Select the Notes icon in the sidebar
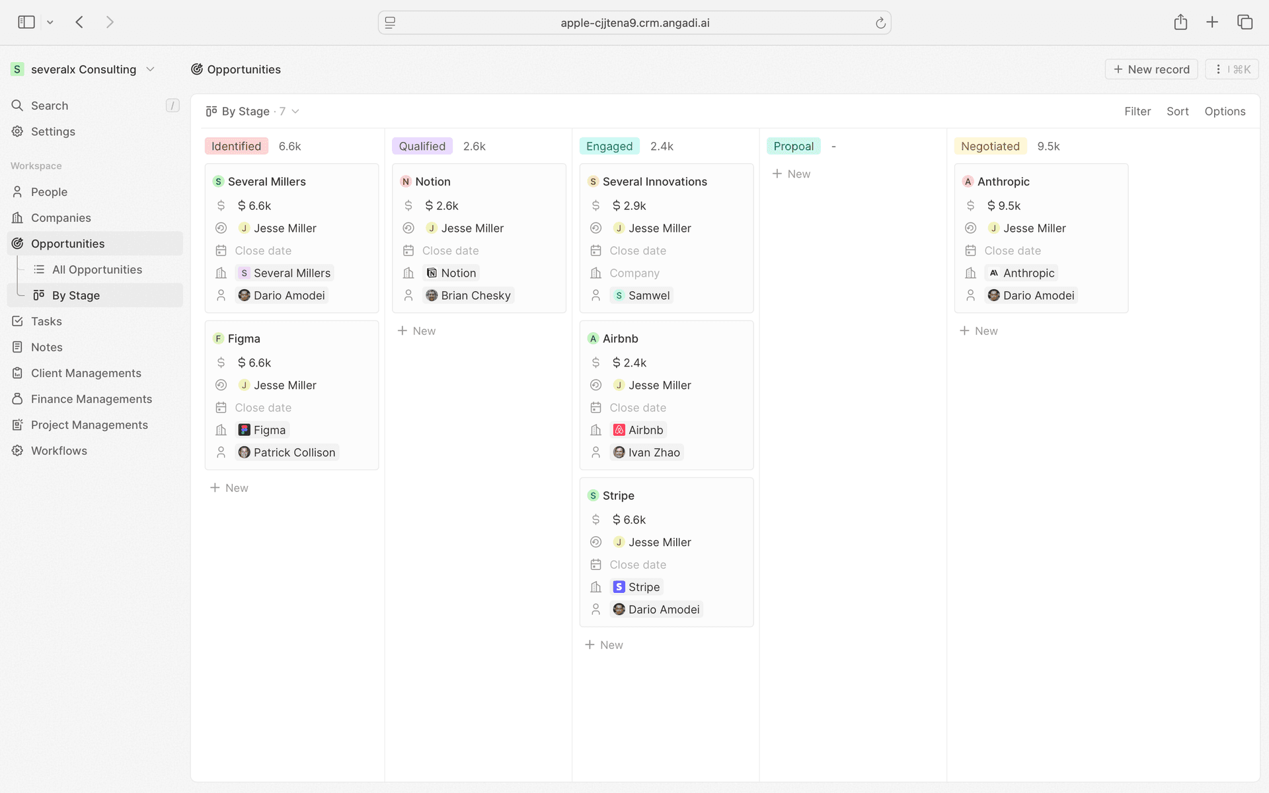The width and height of the screenshot is (1269, 793). point(17,347)
